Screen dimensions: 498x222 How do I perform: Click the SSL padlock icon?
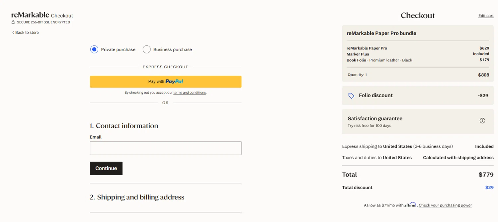(13, 22)
